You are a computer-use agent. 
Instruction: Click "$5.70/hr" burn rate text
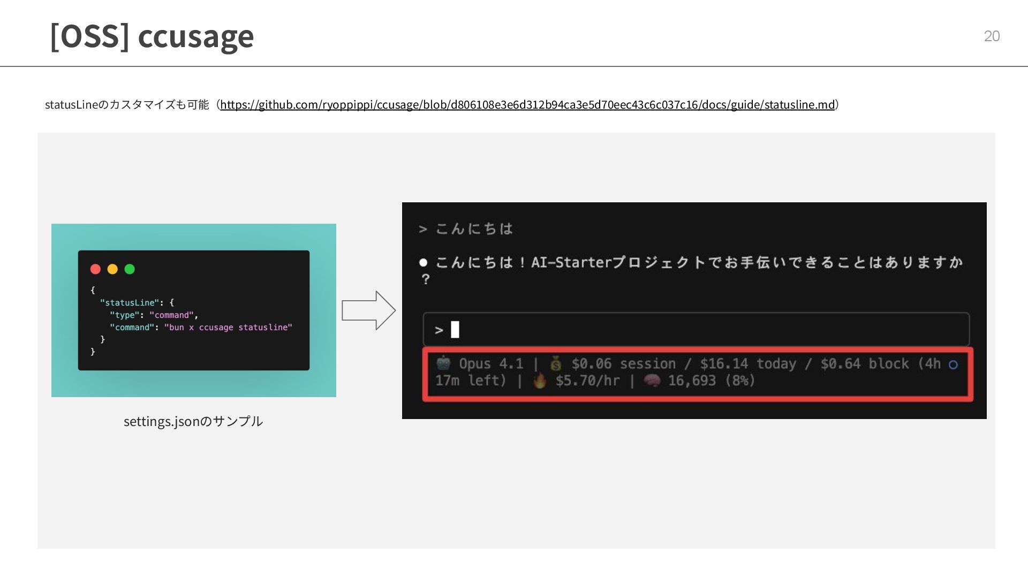587,381
